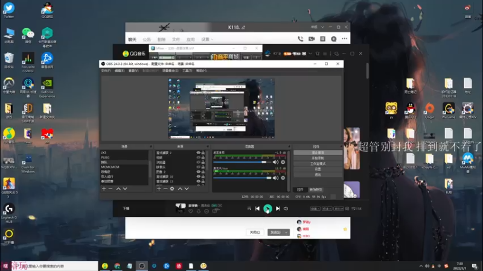Open OBS 设置 settings button in controls
The image size is (483, 271).
[x=318, y=169]
